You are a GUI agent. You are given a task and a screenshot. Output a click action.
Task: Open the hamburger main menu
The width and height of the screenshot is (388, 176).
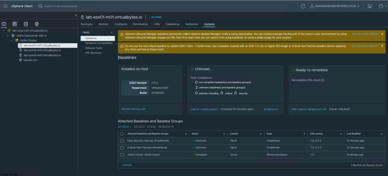5,6
